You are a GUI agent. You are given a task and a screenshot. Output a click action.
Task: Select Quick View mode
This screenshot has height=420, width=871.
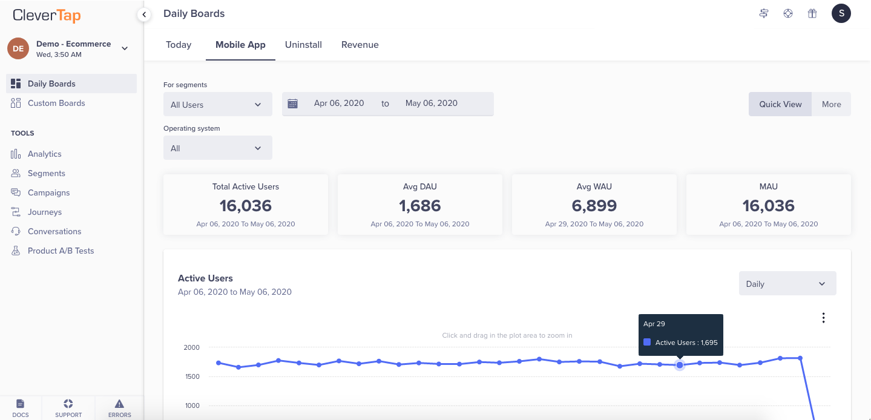click(780, 104)
